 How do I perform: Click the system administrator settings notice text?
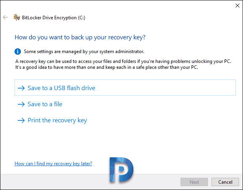pos(84,52)
